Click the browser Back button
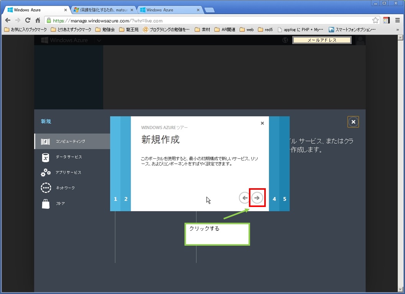This screenshot has height=294, width=405. point(8,20)
